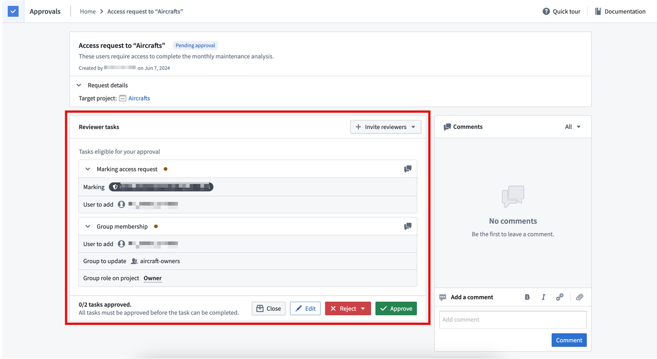Click the aircraft-owners group name
This screenshot has width=657, height=359.
click(160, 261)
